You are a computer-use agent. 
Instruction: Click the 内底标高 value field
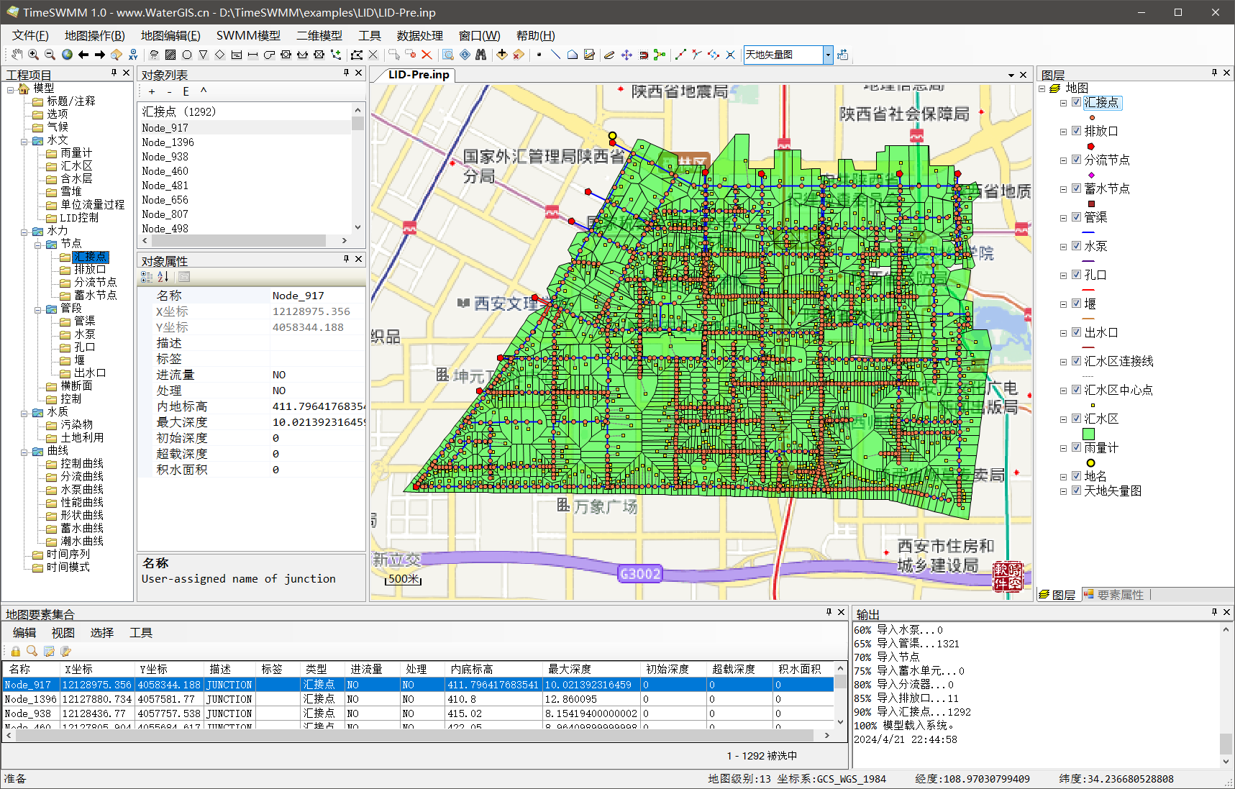pos(316,406)
